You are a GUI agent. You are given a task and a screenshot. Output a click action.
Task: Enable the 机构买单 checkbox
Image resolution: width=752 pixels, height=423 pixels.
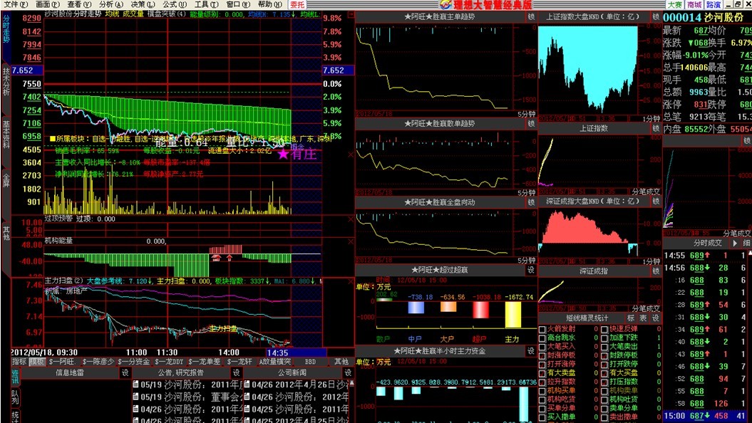(542, 391)
